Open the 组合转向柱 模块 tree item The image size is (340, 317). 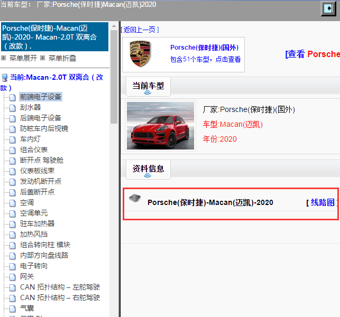pyautogui.click(x=45, y=245)
